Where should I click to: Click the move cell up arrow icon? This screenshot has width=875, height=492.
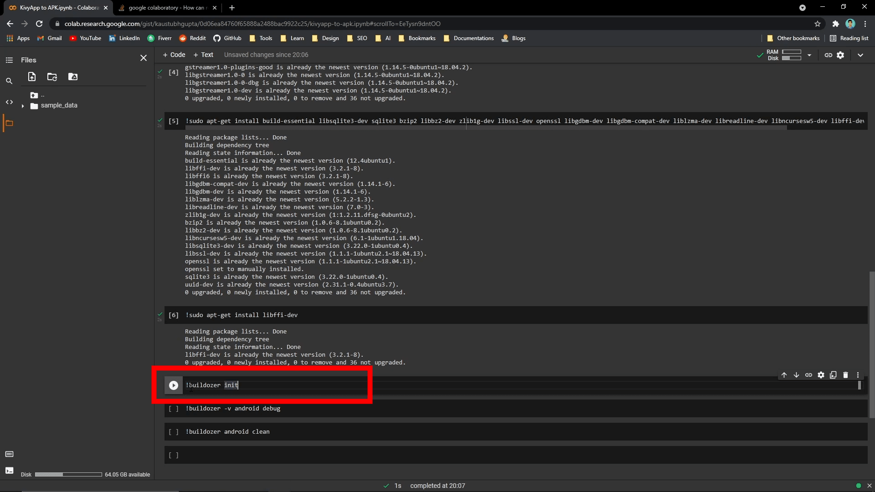coord(784,376)
